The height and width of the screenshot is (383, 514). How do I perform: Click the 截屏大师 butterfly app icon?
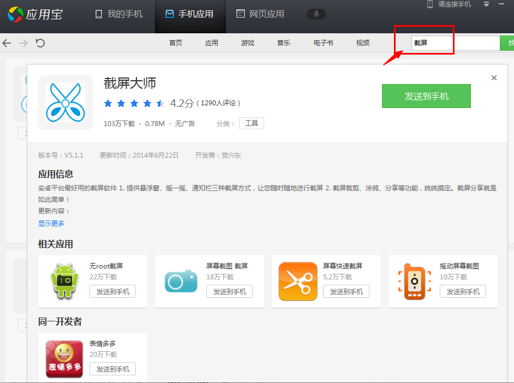[65, 103]
